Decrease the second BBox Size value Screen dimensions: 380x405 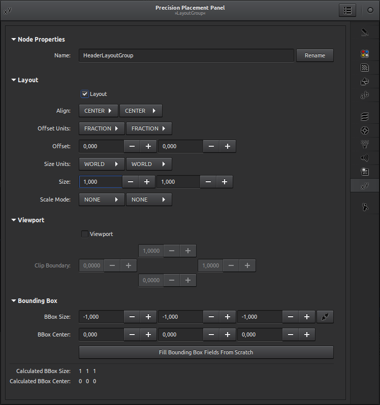211,317
